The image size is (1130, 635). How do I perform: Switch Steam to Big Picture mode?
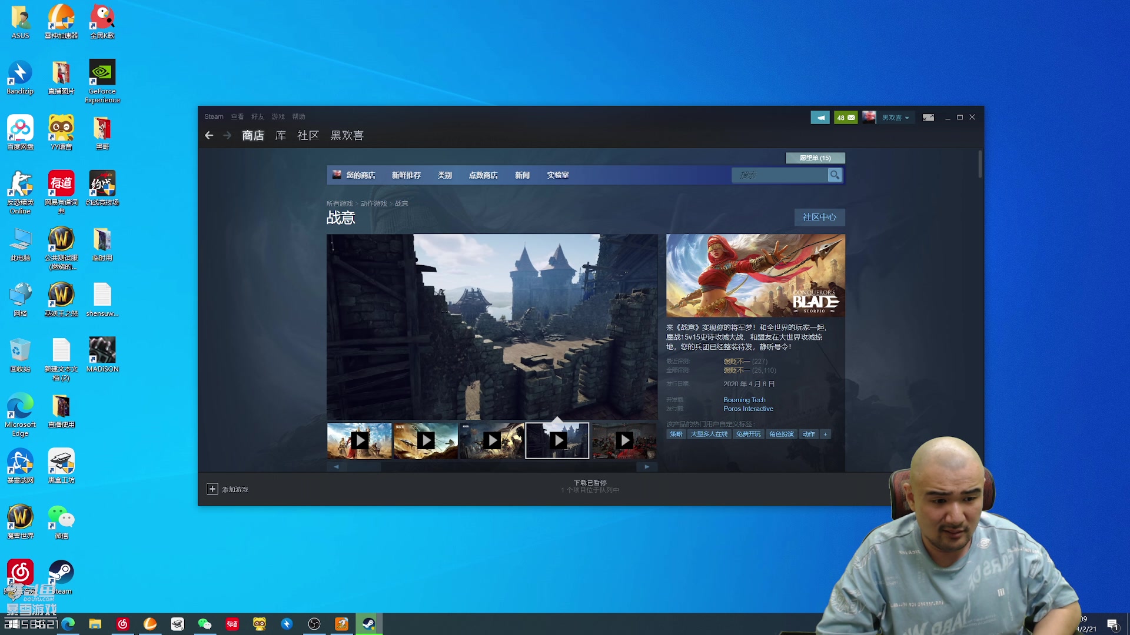point(928,118)
